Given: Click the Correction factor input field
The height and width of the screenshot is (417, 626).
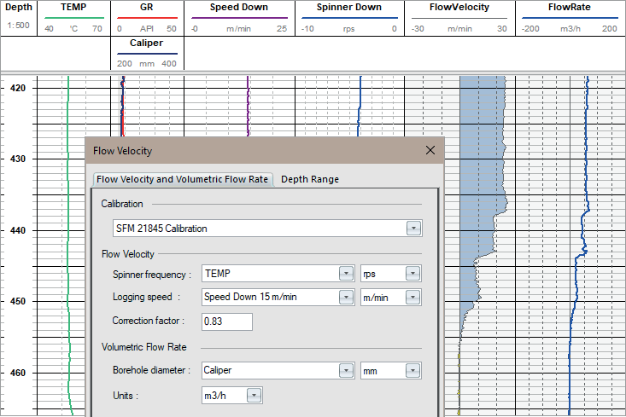Looking at the screenshot, I should click(226, 321).
